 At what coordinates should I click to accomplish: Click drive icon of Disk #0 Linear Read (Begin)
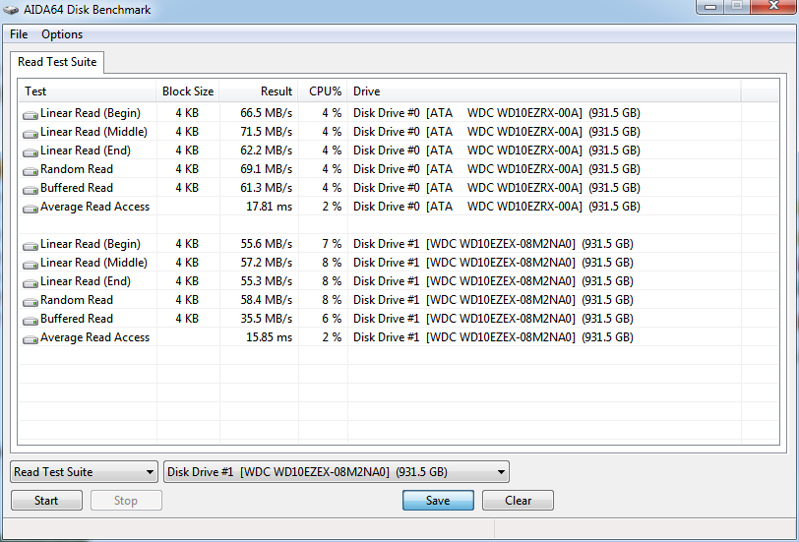[31, 115]
